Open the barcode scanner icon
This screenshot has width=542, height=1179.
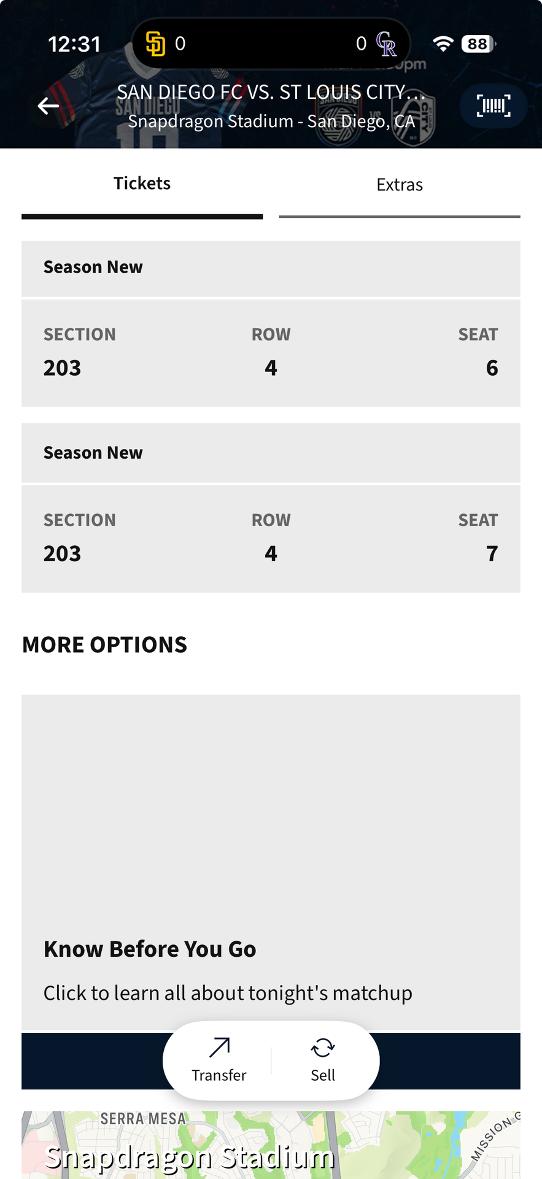point(494,106)
